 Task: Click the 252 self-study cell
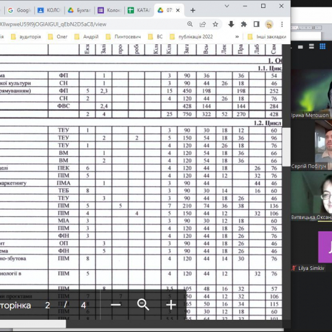[274, 91]
